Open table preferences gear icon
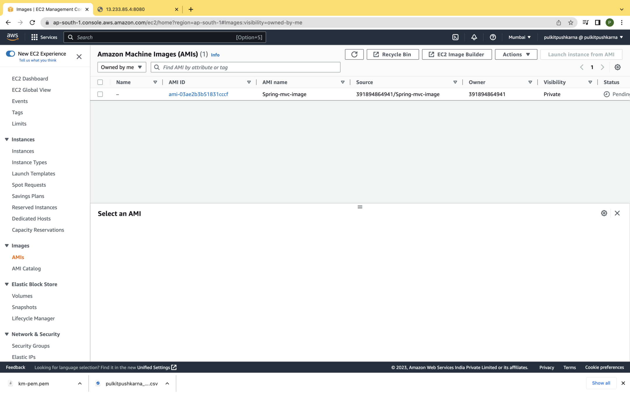The image size is (630, 394). point(617,67)
